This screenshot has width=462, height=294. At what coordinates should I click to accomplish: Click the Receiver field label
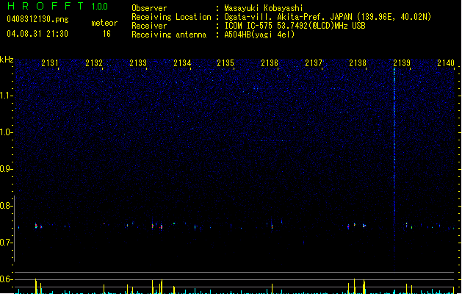[x=149, y=26]
